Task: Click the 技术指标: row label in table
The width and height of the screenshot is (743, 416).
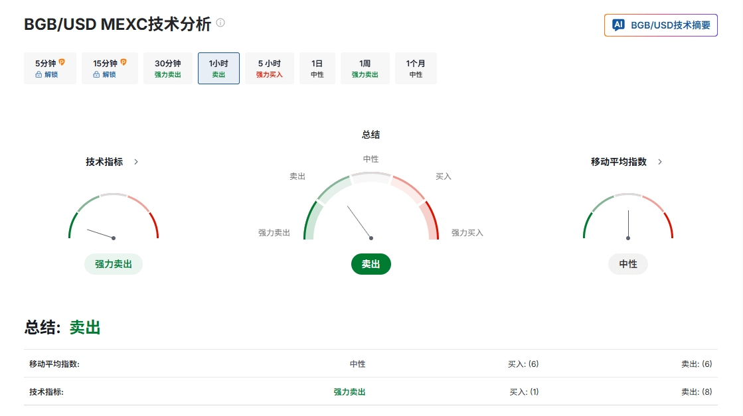Action: (x=46, y=392)
